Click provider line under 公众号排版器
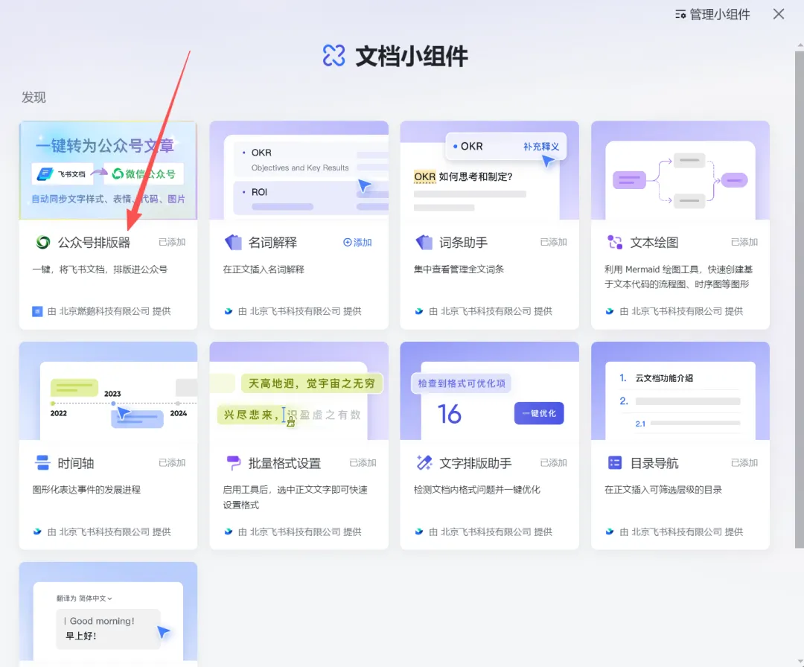Screen dimensions: 804x667 101,311
